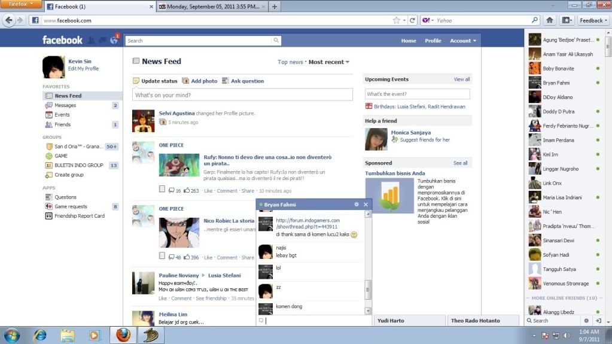Screen dimensions: 612x344
Task: Click browser back arrow button
Action: pyautogui.click(x=8, y=20)
